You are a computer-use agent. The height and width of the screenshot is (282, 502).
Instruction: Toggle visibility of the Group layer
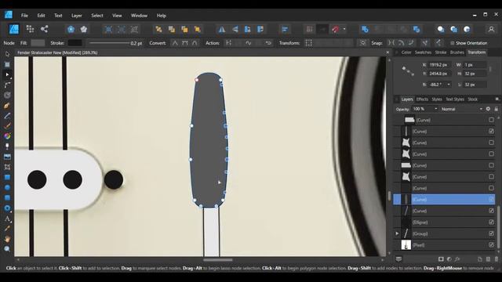point(491,233)
